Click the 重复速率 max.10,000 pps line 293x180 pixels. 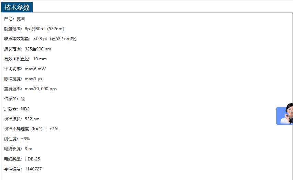30,89
